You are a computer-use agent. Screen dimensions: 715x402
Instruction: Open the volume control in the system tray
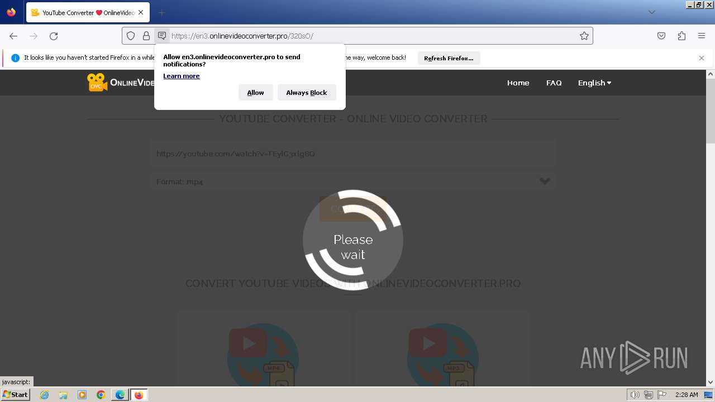click(x=635, y=395)
